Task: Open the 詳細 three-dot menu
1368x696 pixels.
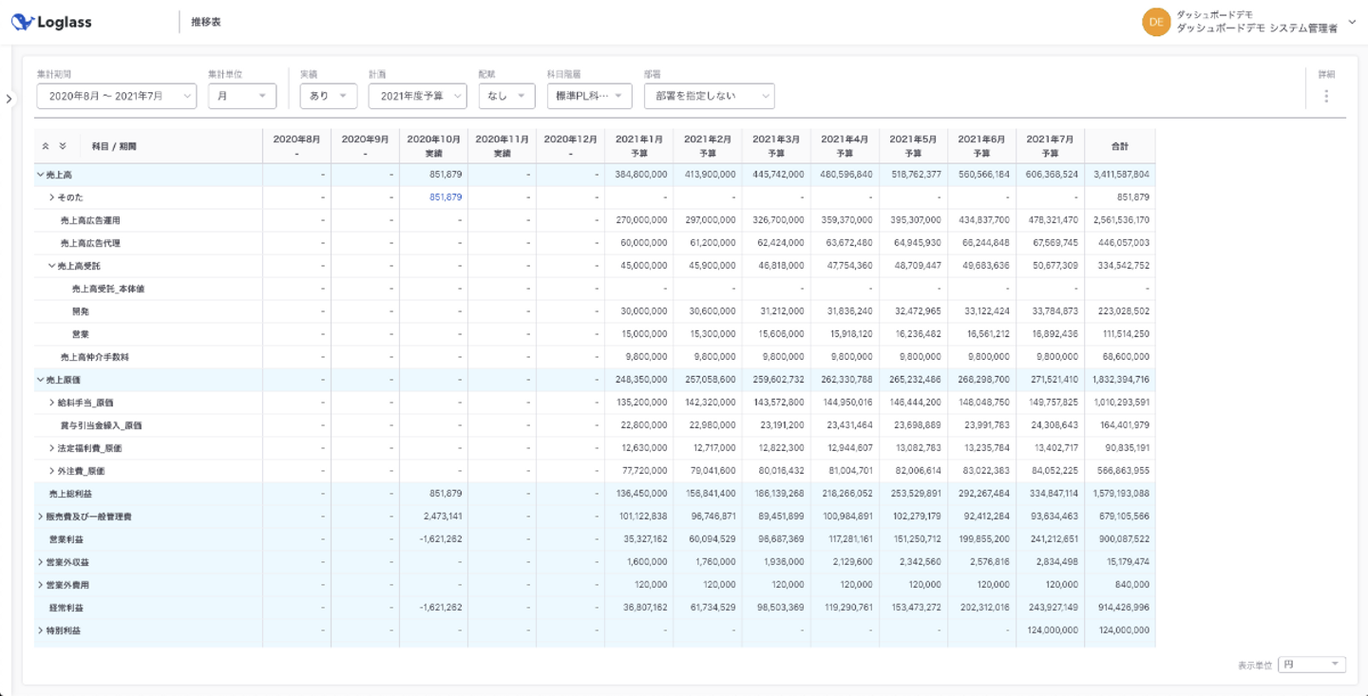Action: click(x=1326, y=96)
